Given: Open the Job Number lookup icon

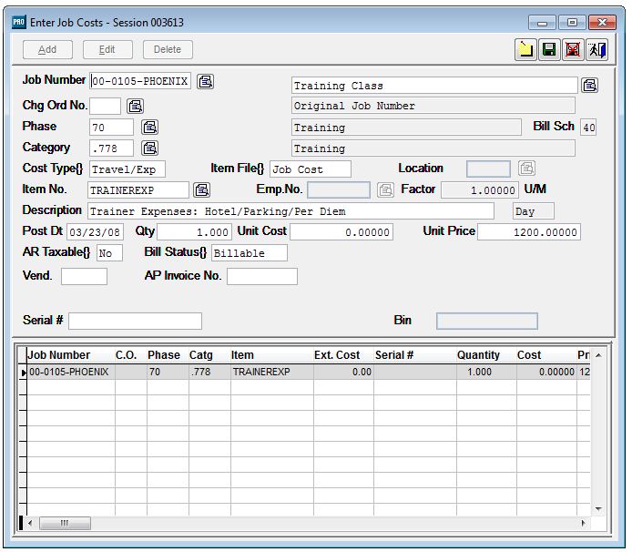Looking at the screenshot, I should pos(205,81).
